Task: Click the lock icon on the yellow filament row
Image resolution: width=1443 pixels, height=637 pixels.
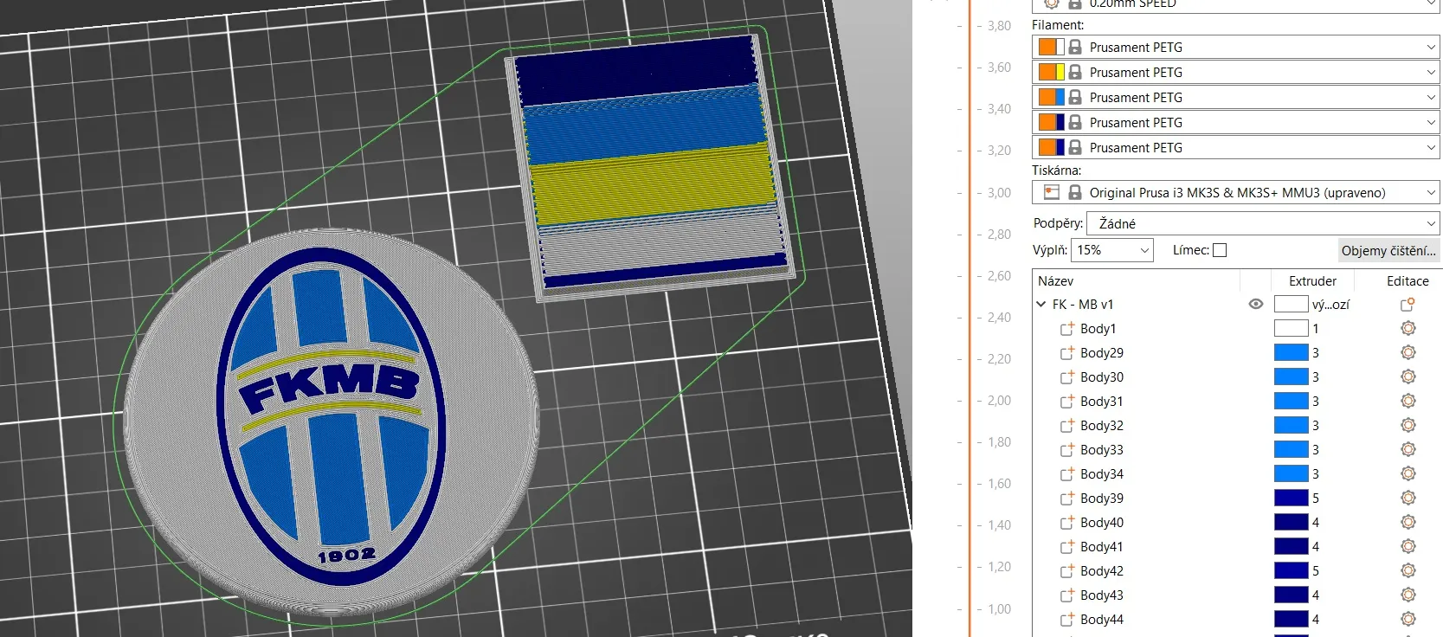Action: pos(1075,72)
